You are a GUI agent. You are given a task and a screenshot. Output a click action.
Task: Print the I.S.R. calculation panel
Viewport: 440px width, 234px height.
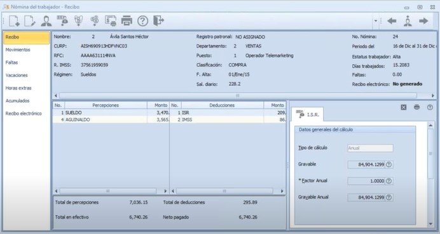pos(416,107)
